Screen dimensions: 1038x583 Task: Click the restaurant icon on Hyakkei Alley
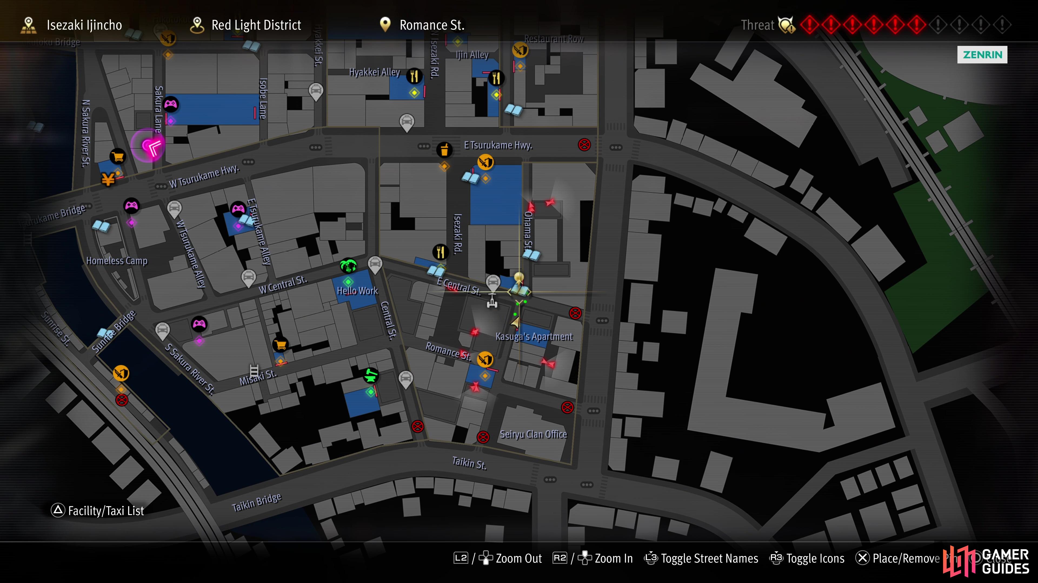(x=414, y=76)
